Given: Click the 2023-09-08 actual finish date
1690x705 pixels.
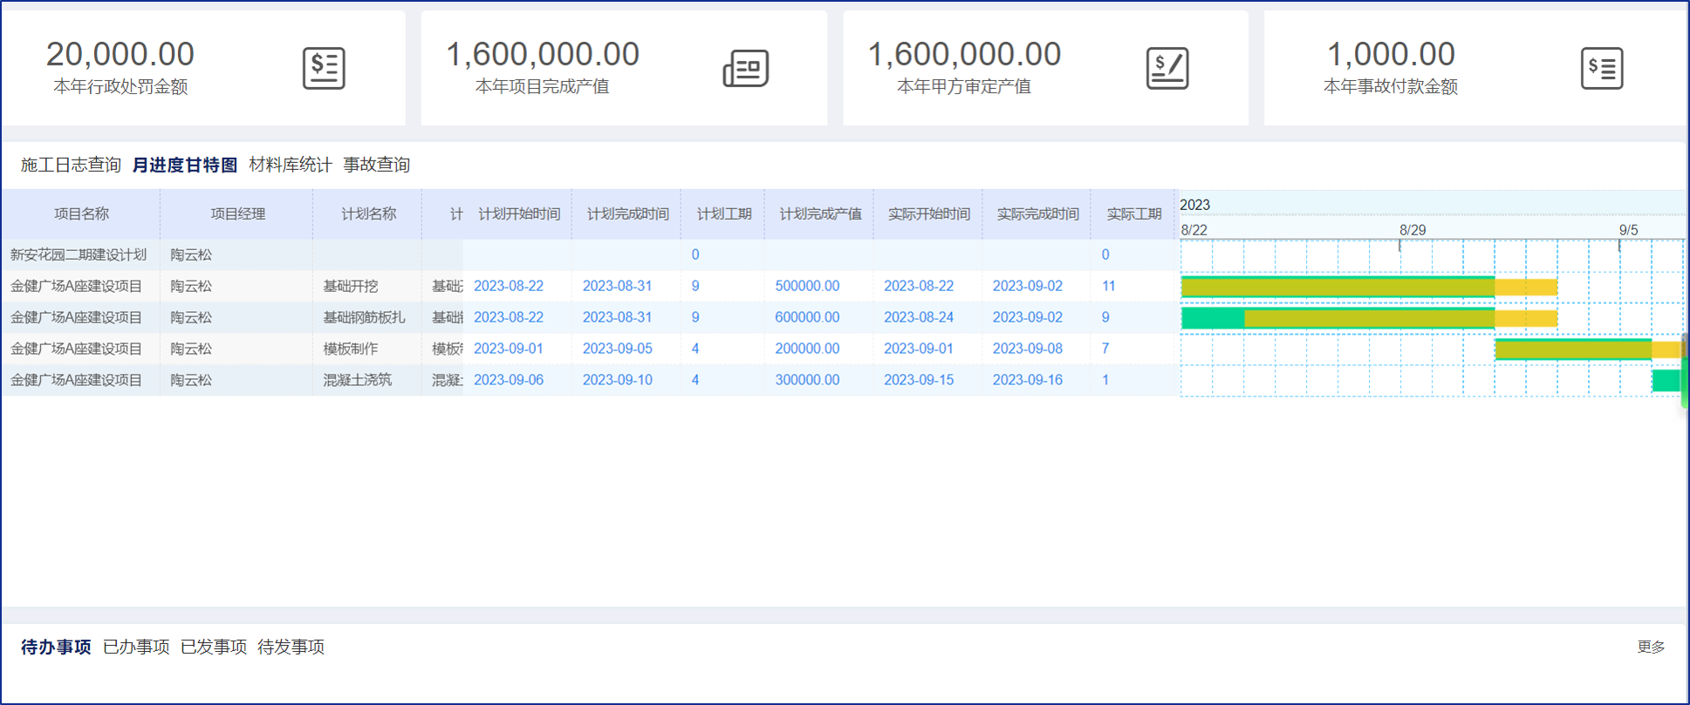Looking at the screenshot, I should coord(1028,349).
